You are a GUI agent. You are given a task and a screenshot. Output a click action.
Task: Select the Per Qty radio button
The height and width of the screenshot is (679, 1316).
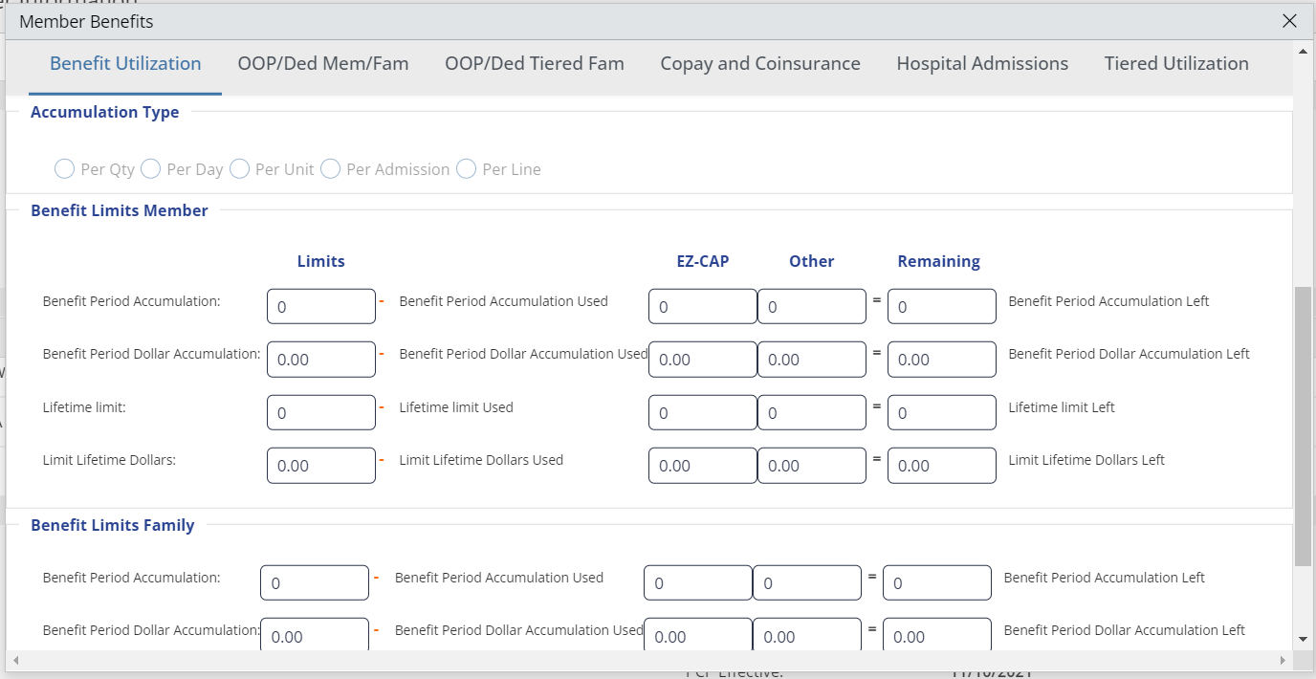[x=64, y=169]
